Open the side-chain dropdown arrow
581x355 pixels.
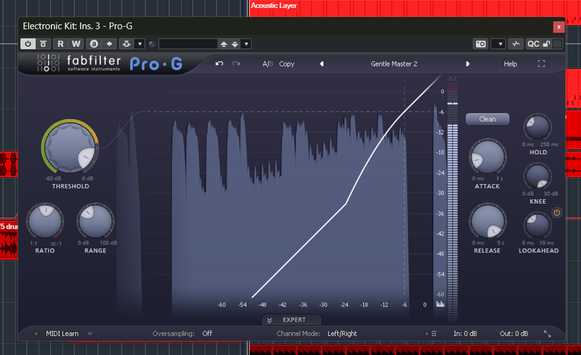coord(140,44)
